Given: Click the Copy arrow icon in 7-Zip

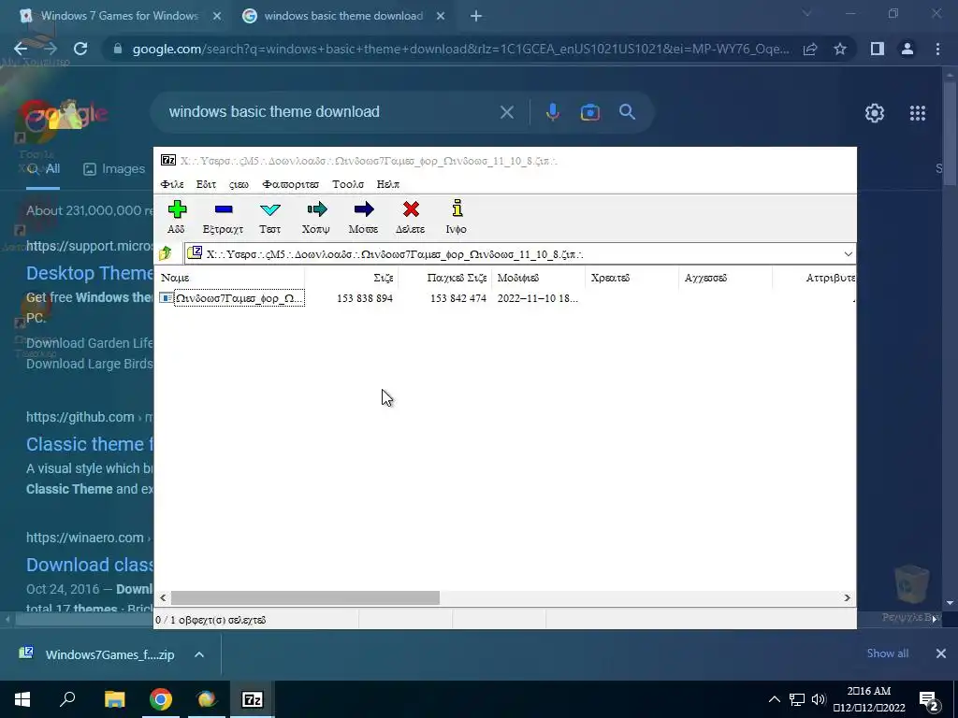Looking at the screenshot, I should 317,209.
